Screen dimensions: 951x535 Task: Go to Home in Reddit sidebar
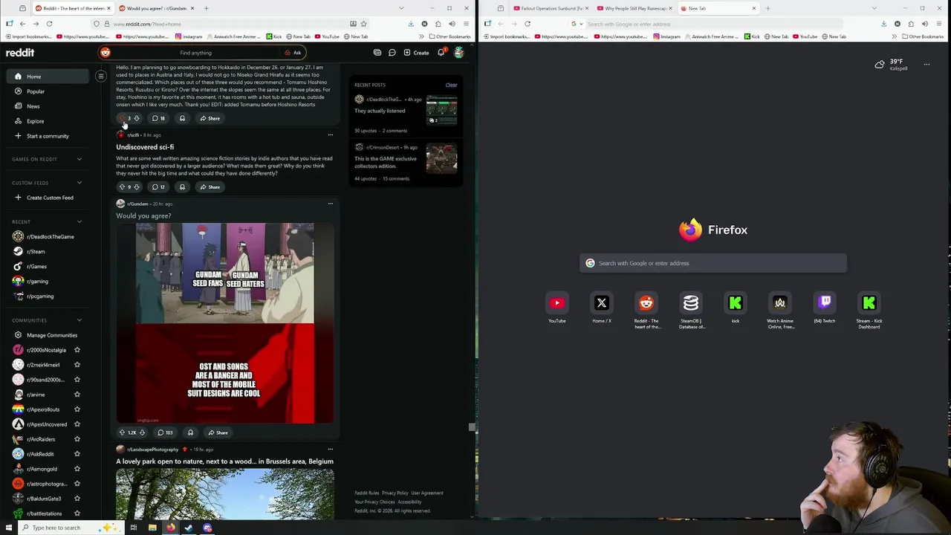[x=48, y=77]
